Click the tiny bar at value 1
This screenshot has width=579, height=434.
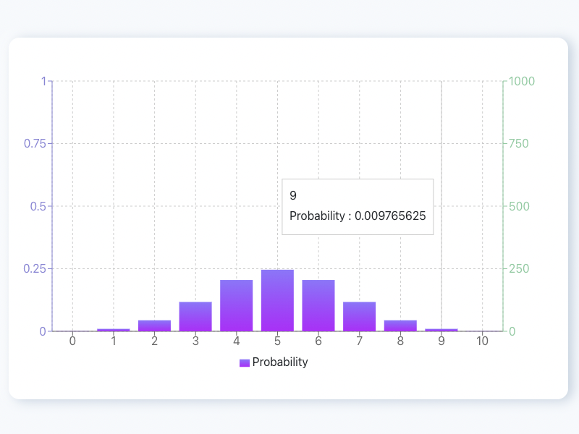[114, 330]
